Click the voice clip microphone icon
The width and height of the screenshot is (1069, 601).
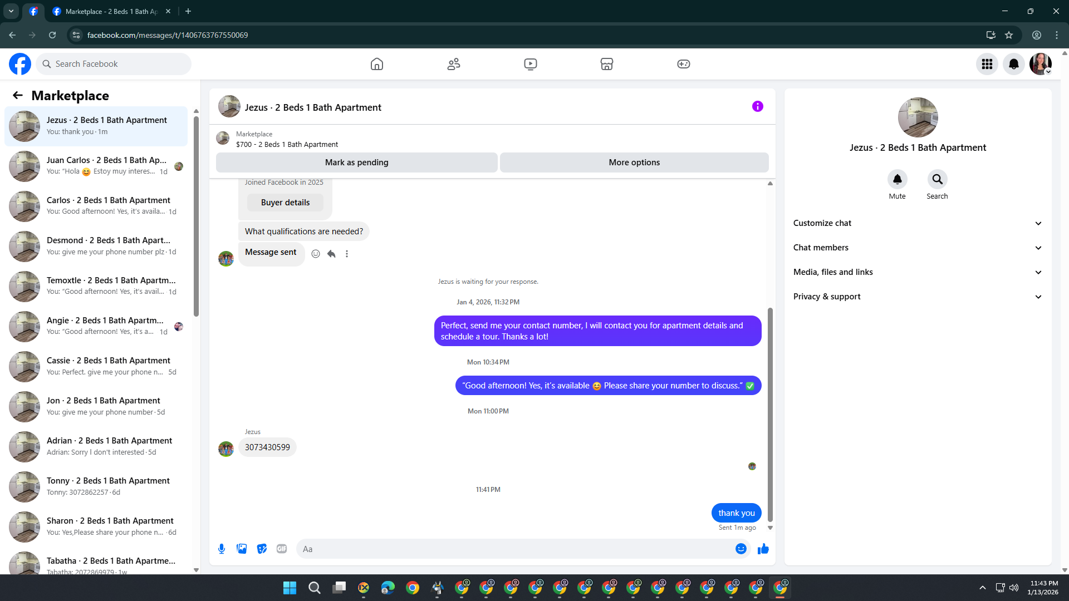pyautogui.click(x=222, y=549)
